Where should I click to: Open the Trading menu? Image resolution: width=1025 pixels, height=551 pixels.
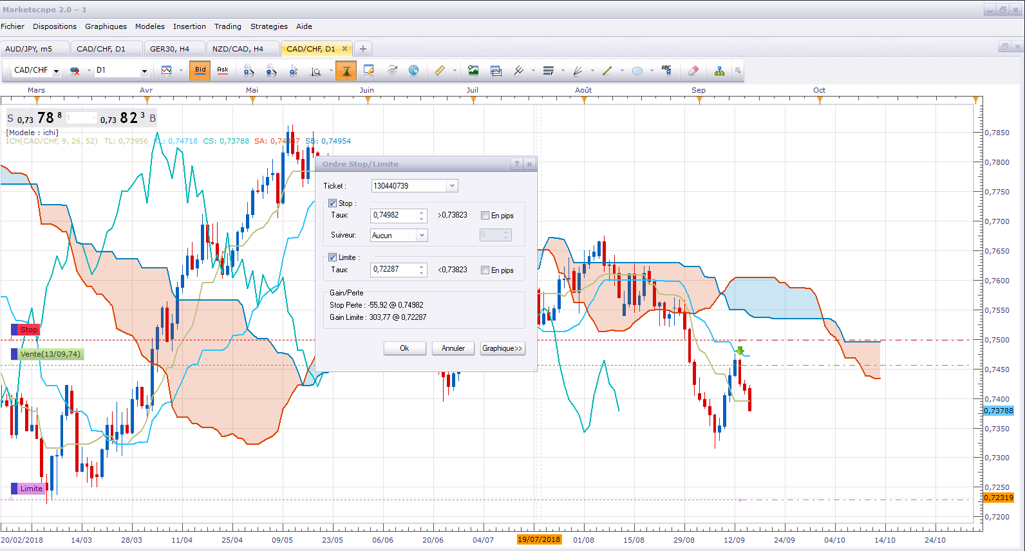click(x=228, y=26)
